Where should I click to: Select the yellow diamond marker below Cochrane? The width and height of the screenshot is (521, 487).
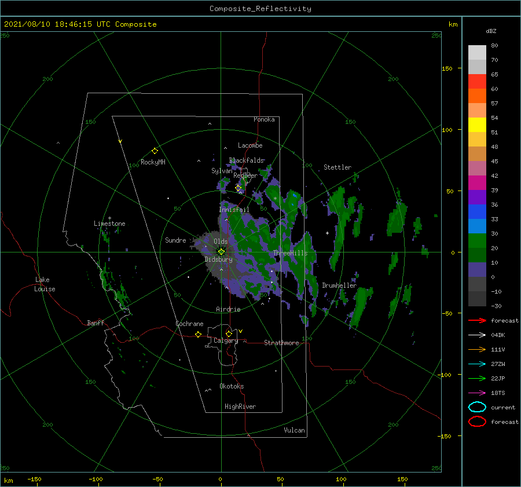pos(198,335)
